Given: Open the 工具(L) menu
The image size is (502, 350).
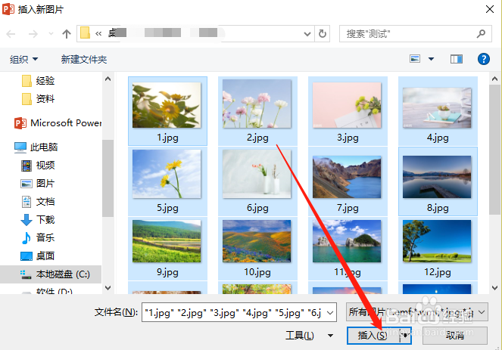Looking at the screenshot, I should pyautogui.click(x=309, y=336).
